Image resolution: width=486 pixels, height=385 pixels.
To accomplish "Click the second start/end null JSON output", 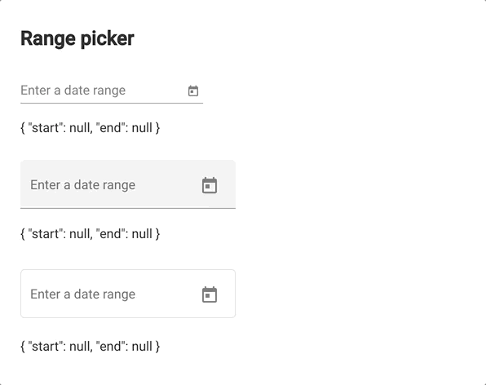I will point(91,234).
